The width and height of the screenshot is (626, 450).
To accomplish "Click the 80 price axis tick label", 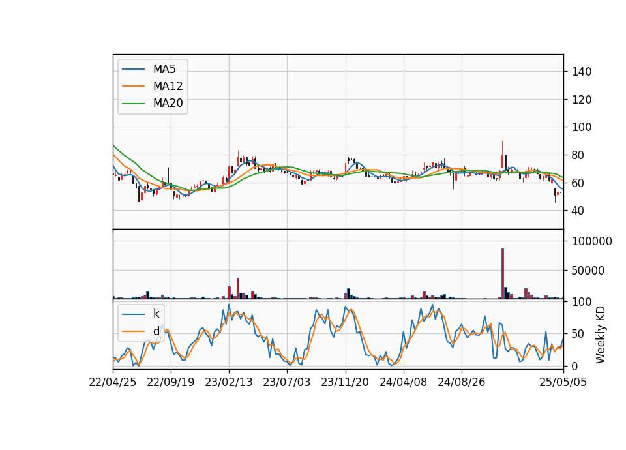I will click(x=578, y=155).
